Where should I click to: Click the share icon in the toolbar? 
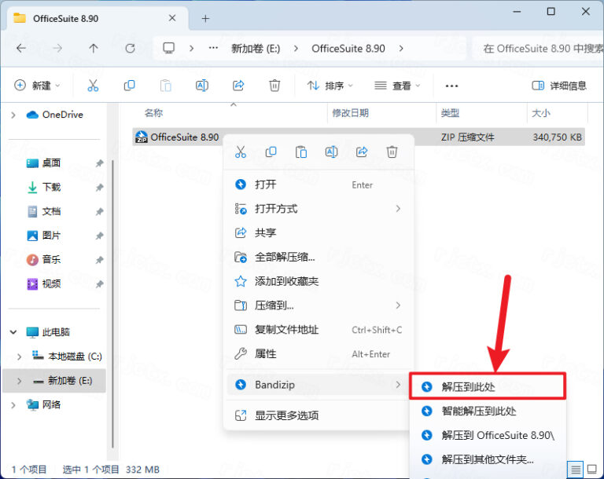point(238,86)
